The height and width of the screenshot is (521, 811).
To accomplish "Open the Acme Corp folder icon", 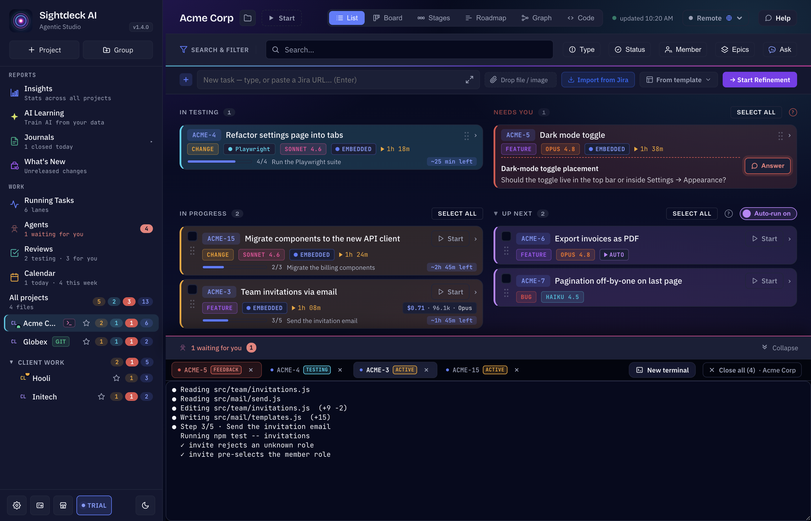I will (247, 18).
